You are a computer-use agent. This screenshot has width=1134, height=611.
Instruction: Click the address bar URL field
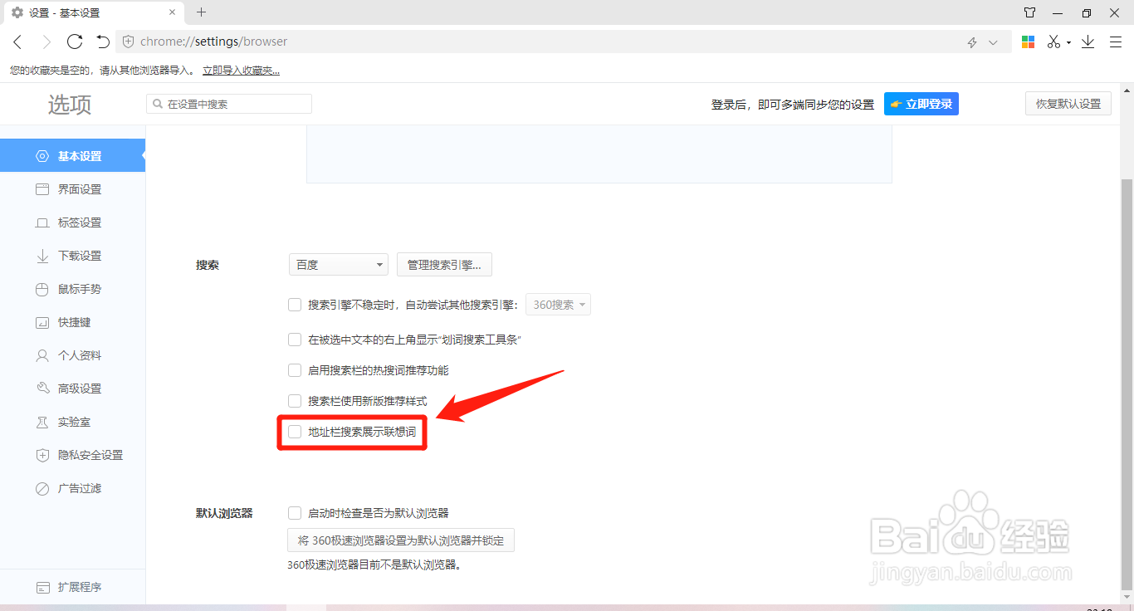(x=565, y=42)
